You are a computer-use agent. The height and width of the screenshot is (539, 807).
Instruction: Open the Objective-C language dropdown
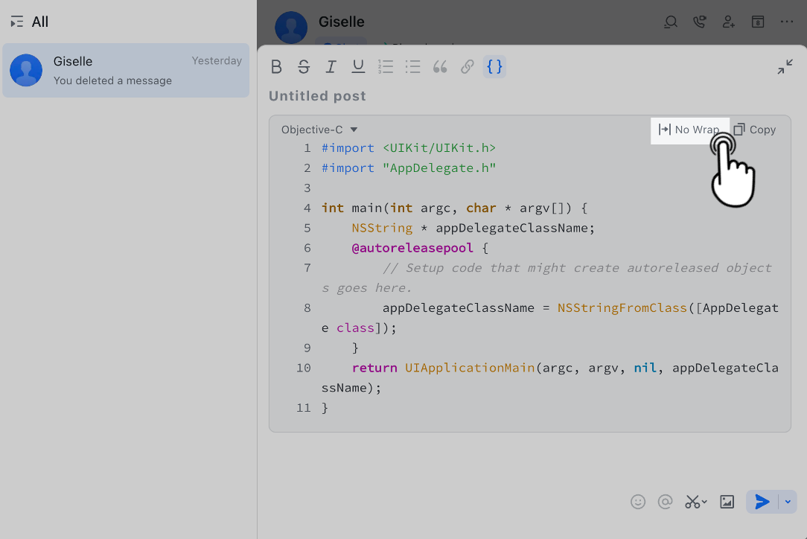coord(317,129)
